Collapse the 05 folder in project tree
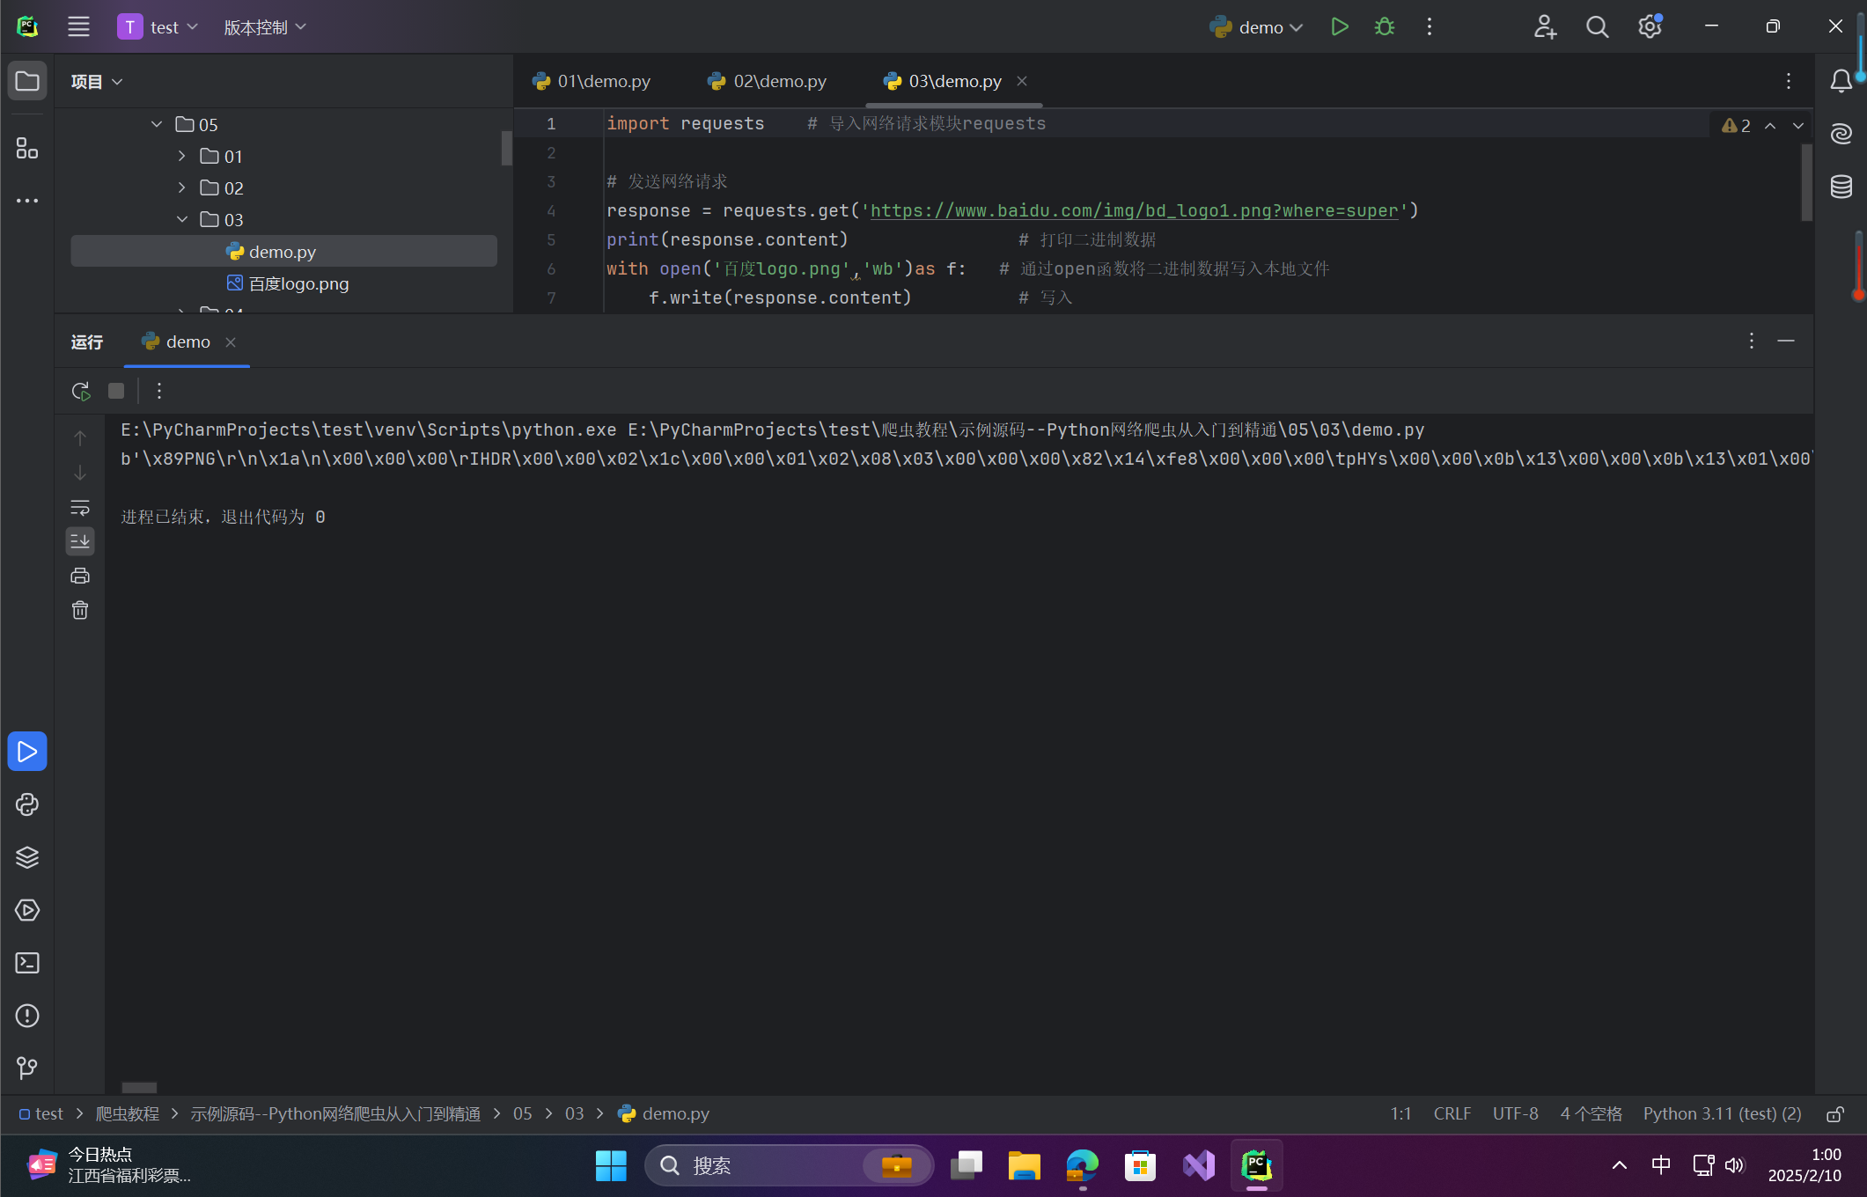The height and width of the screenshot is (1197, 1867). coord(157,124)
